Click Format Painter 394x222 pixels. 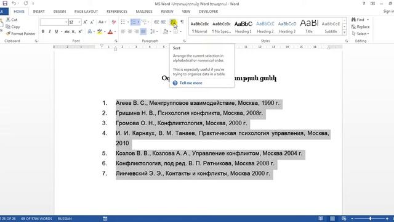[20, 34]
